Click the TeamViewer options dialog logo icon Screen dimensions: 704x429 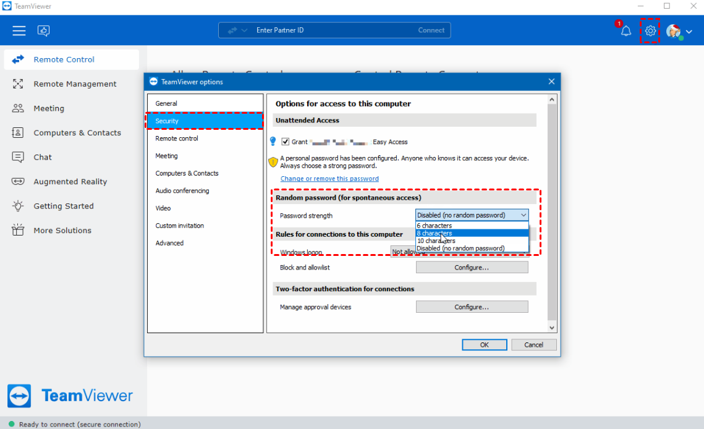coord(153,82)
